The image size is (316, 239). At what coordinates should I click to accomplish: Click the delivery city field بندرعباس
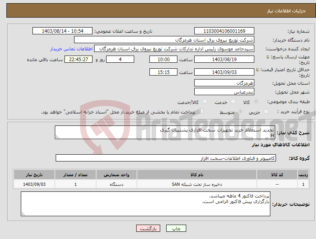point(224,92)
